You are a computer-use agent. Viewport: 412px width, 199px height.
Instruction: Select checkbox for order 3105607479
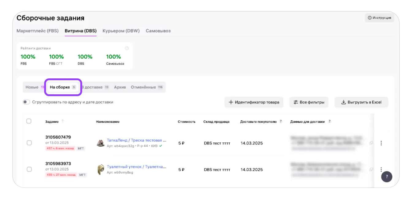(x=29, y=143)
